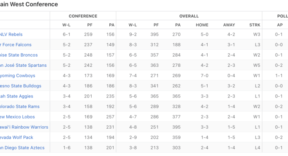
Task: Click the OVERALL group header
Action: coord(189,16)
